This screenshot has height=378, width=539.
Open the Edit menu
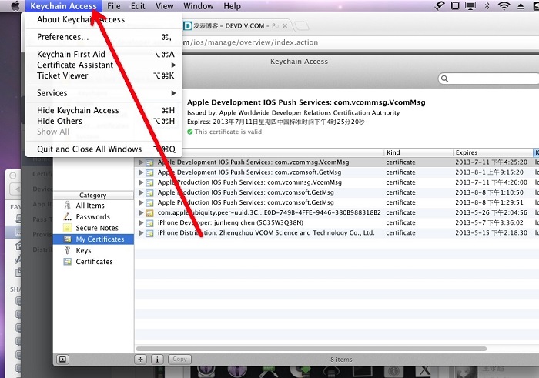click(x=138, y=6)
